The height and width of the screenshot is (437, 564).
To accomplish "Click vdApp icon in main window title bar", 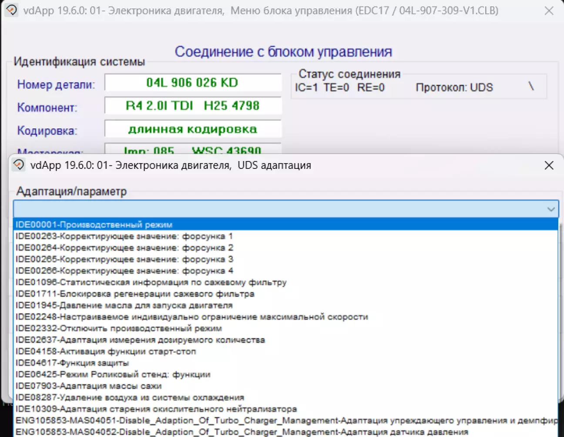I will pos(11,10).
